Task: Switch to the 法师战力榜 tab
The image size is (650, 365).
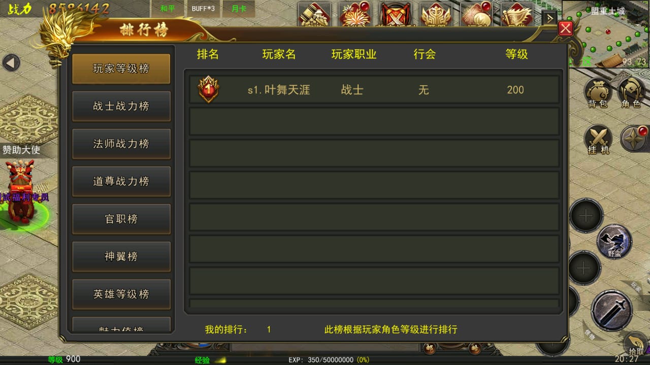Action: (x=121, y=144)
